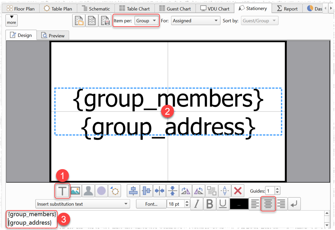Click the more button
This screenshot has height=230, width=335.
(x=11, y=20)
